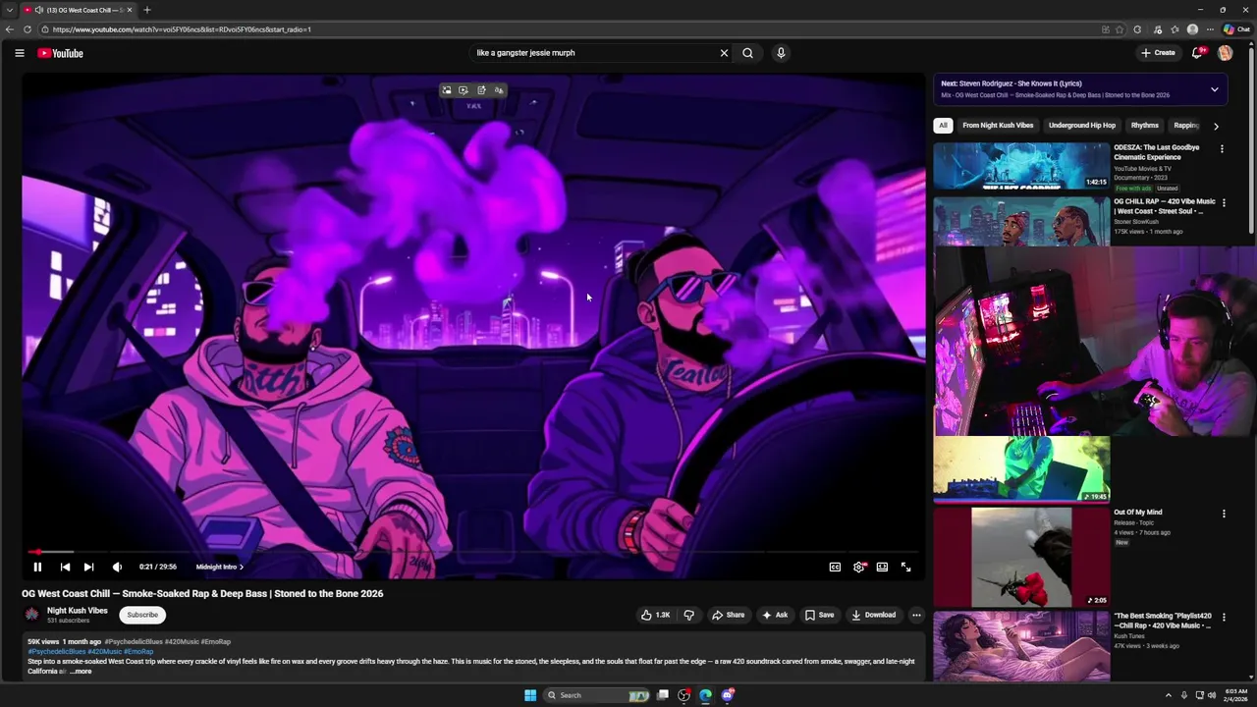Close the OG West Coast Chill tab
Viewport: 1257px width, 707px height.
[x=130, y=10]
